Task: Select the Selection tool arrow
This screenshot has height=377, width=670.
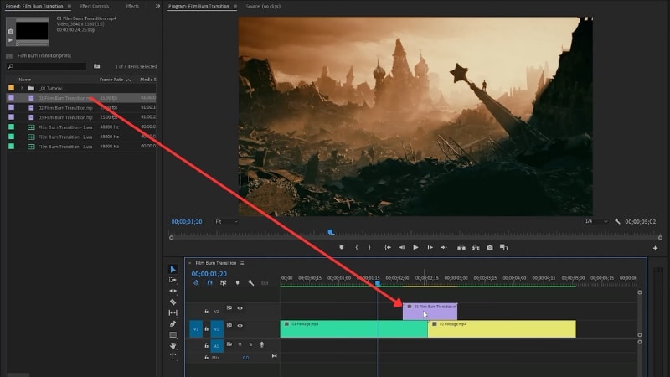Action: point(173,269)
